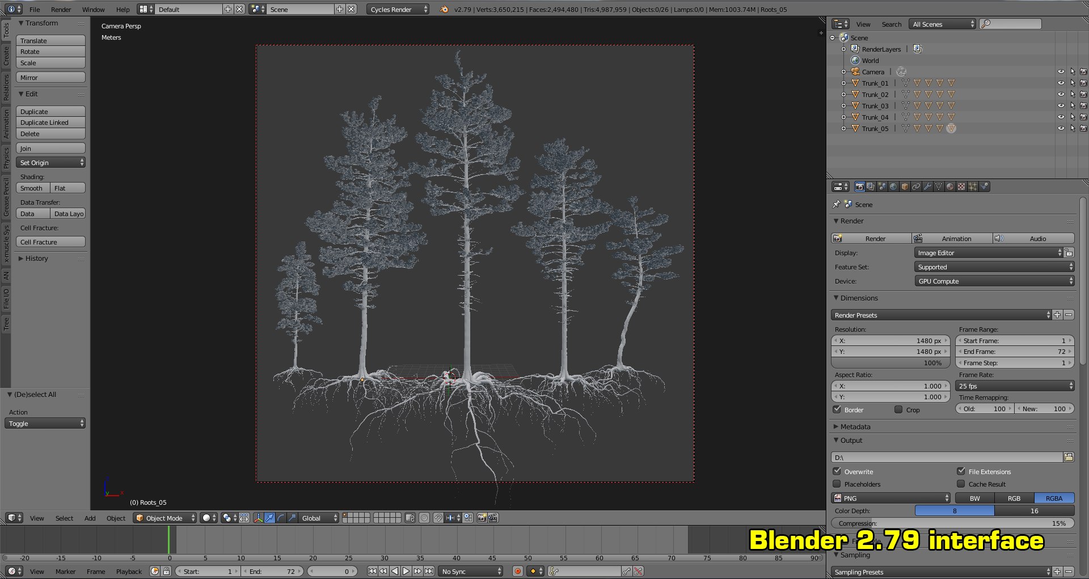Viewport: 1089px width, 579px height.
Task: Open the Frame Rate 25 fps dropdown
Action: [1015, 386]
